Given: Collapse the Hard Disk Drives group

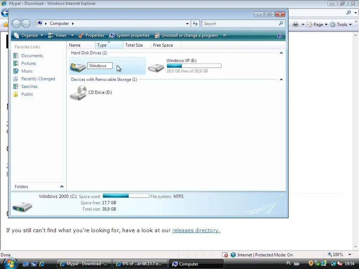Looking at the screenshot, I should click(x=281, y=53).
